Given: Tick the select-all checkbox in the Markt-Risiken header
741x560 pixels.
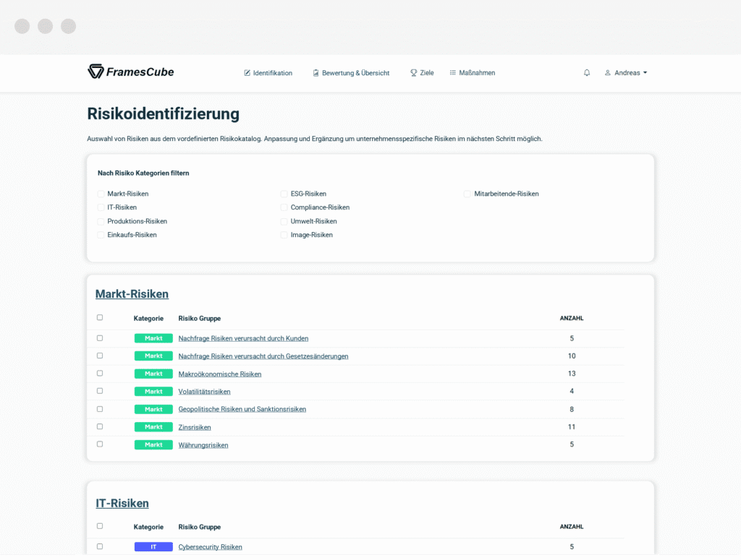Looking at the screenshot, I should 100,317.
